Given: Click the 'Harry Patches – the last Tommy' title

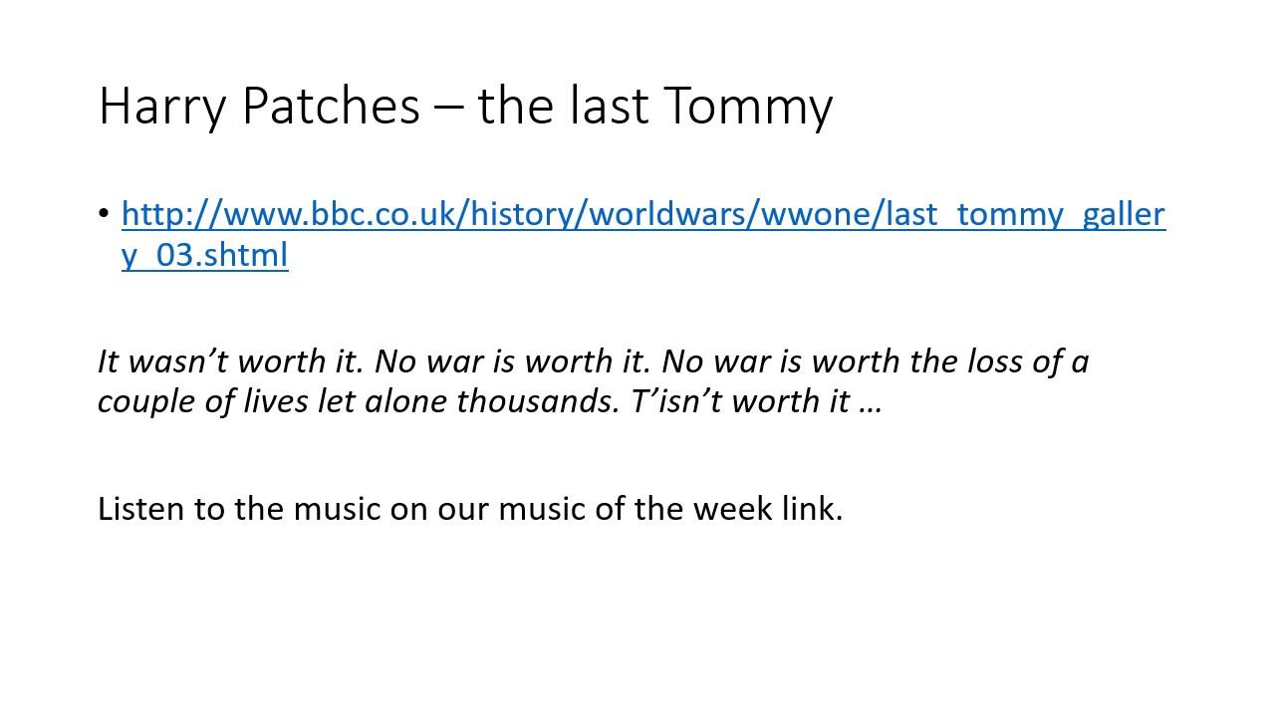Looking at the screenshot, I should pos(465,106).
